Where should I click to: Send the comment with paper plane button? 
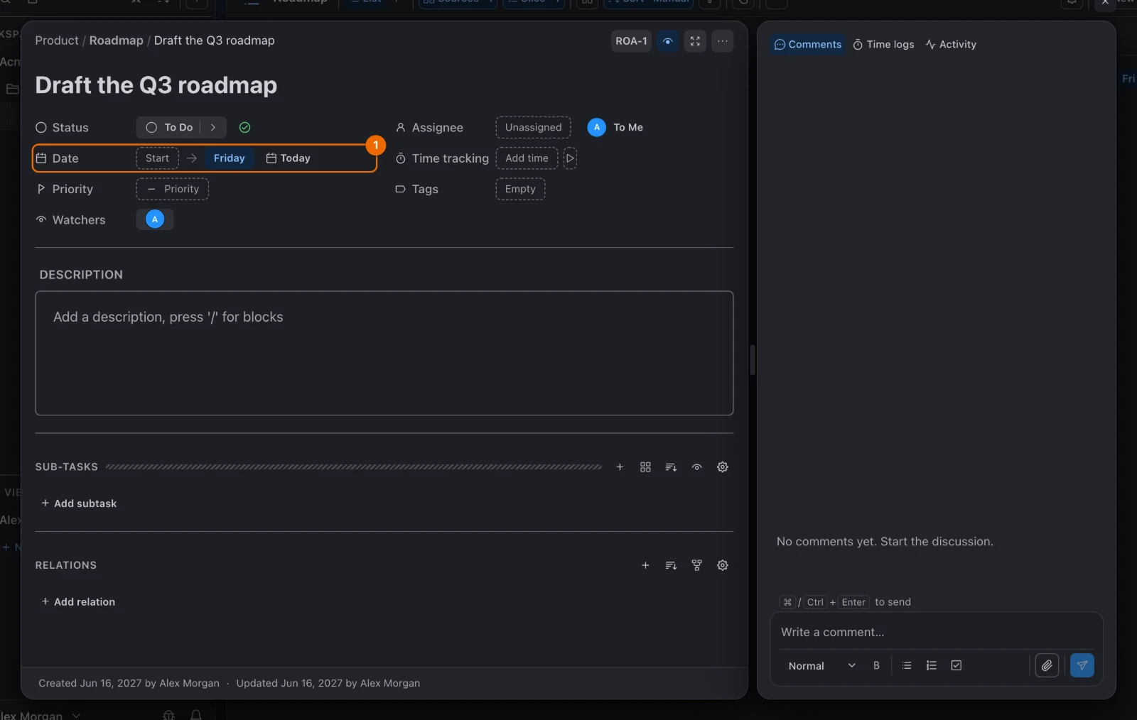[1082, 665]
